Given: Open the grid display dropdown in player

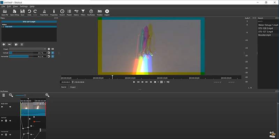Looking at the screenshot, I should click(x=164, y=82).
